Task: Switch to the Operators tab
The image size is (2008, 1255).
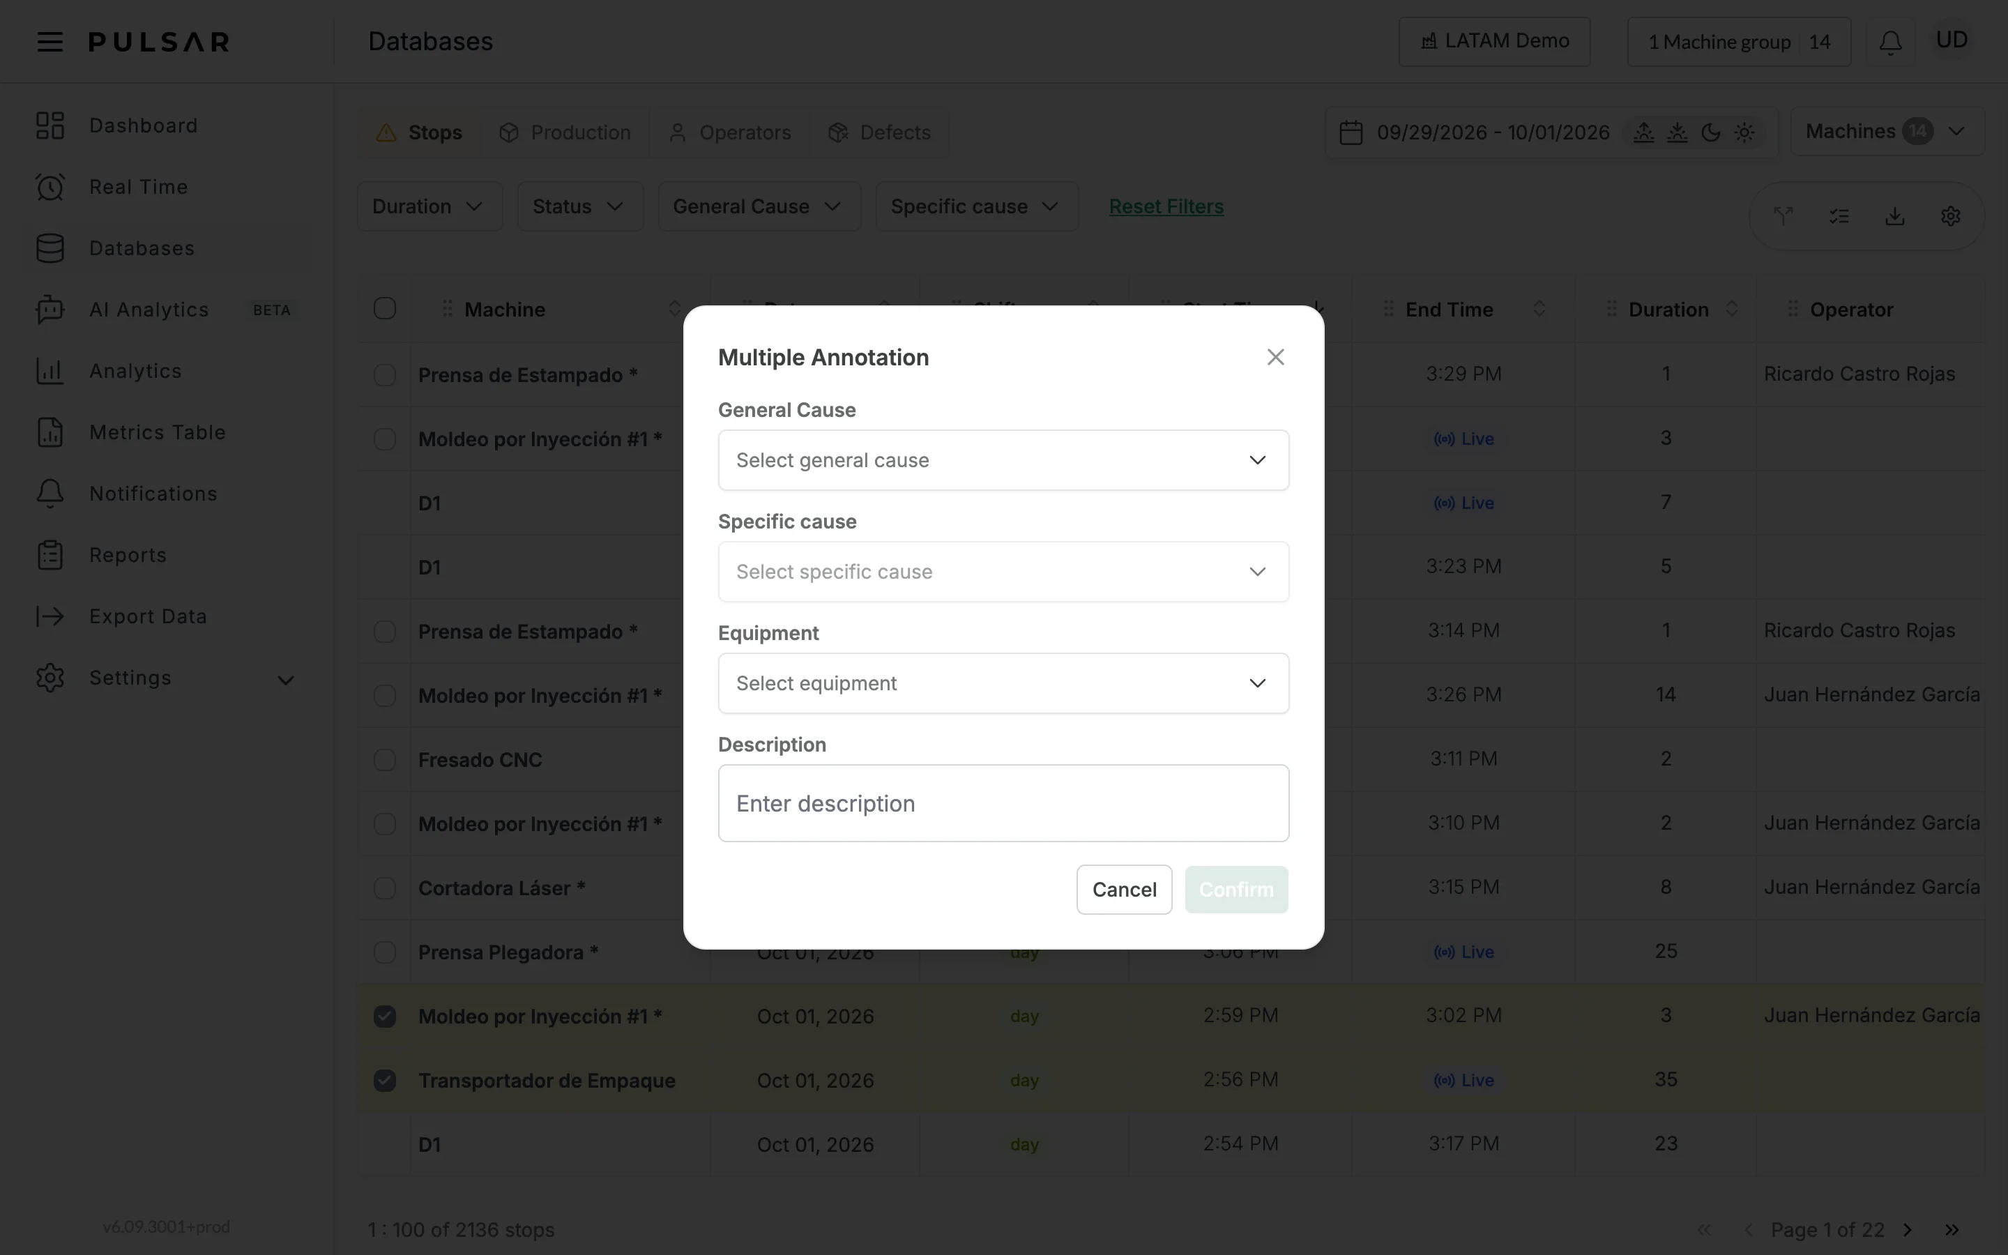Action: pyautogui.click(x=729, y=132)
